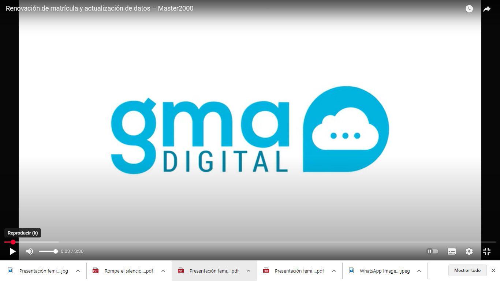Viewport: 500px width, 281px height.
Task: Click the JPG file icon of the first download
Action: 10,270
